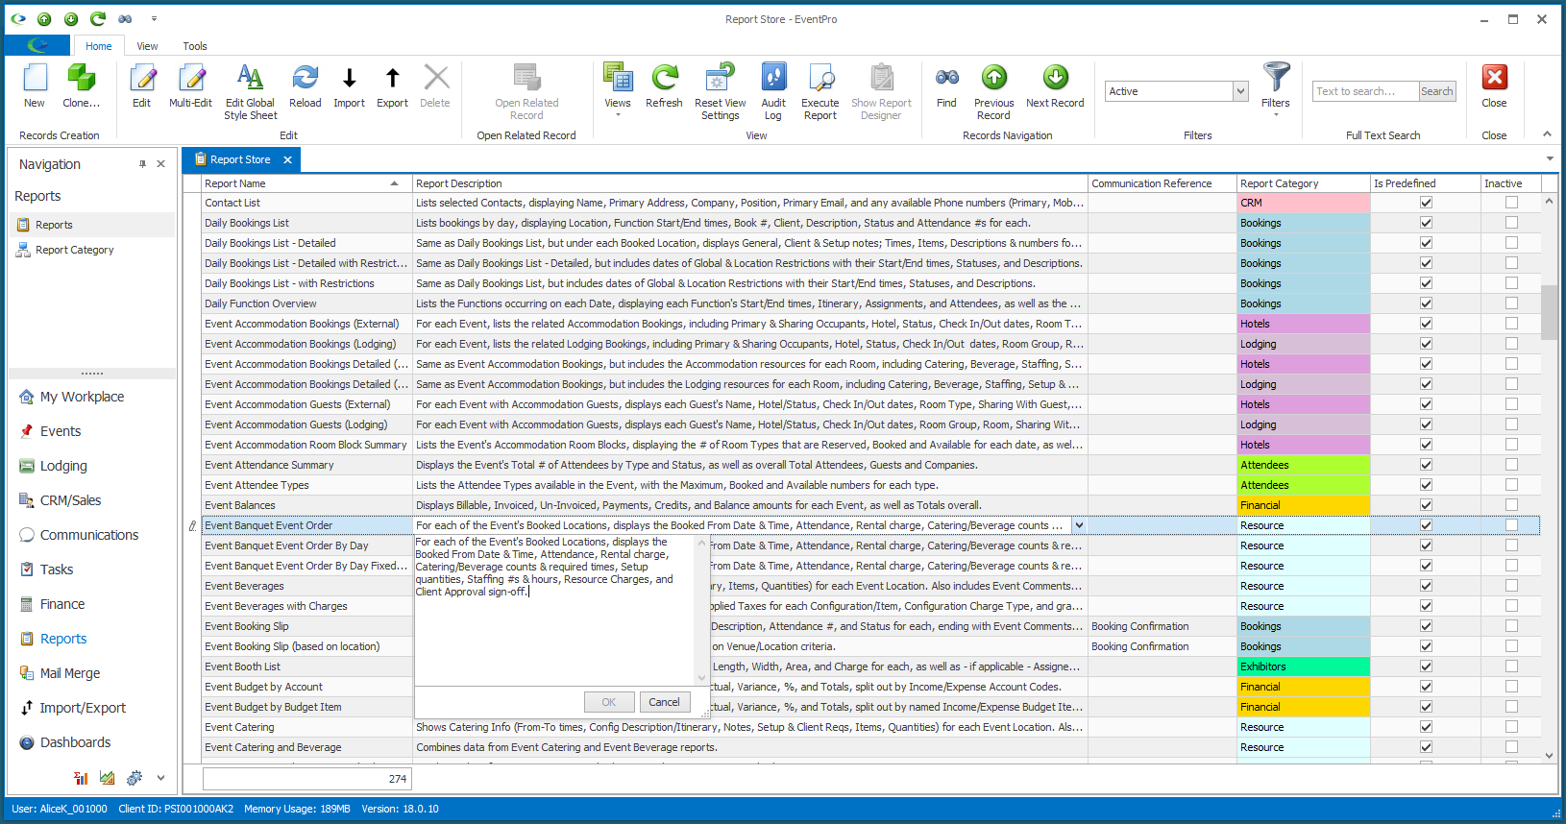Expand the Views dropdown

(x=618, y=115)
